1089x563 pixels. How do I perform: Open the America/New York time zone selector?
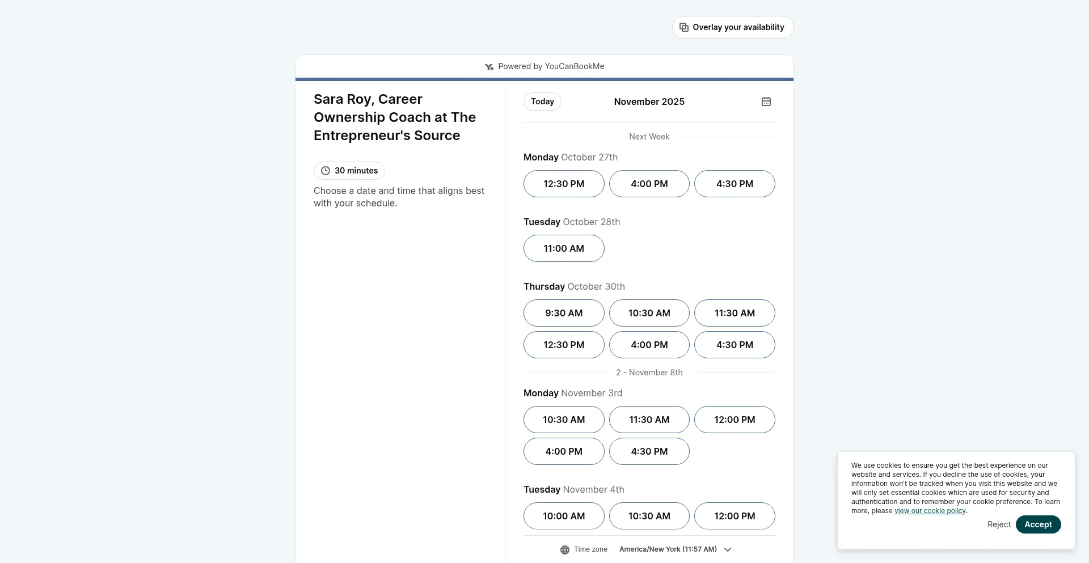(x=668, y=549)
